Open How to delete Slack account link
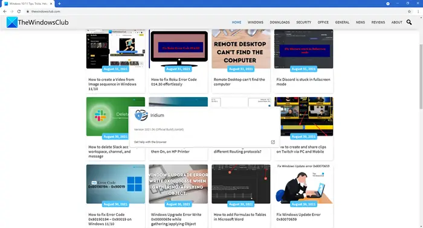The image size is (423, 228). tap(109, 151)
